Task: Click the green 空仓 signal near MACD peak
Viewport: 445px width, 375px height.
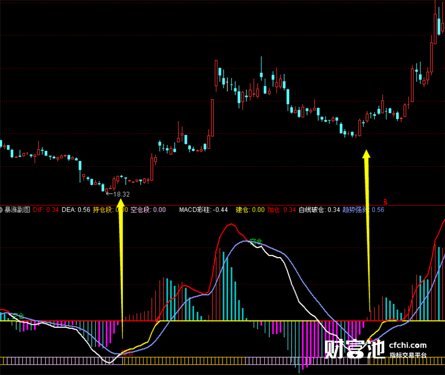Action: [256, 241]
